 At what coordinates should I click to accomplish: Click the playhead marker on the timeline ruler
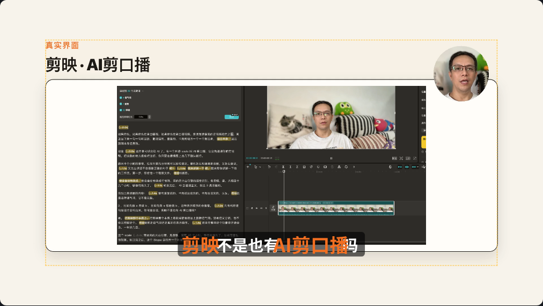(284, 171)
